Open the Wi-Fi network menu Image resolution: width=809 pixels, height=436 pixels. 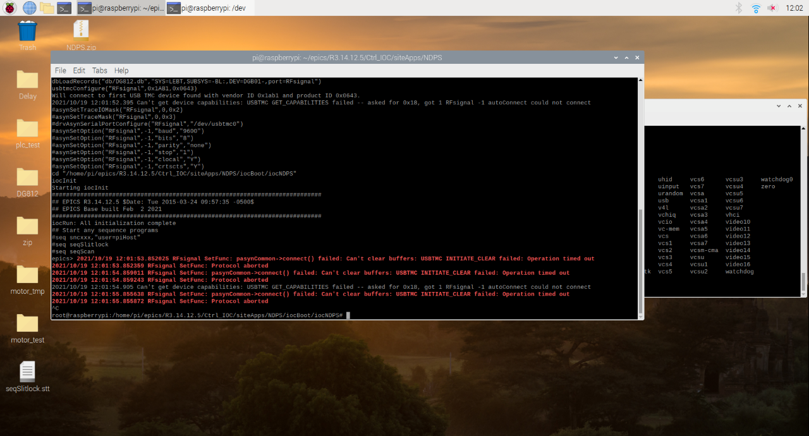[x=756, y=8]
